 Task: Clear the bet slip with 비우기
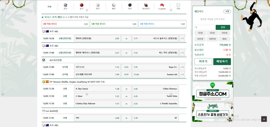pyautogui.click(x=203, y=62)
